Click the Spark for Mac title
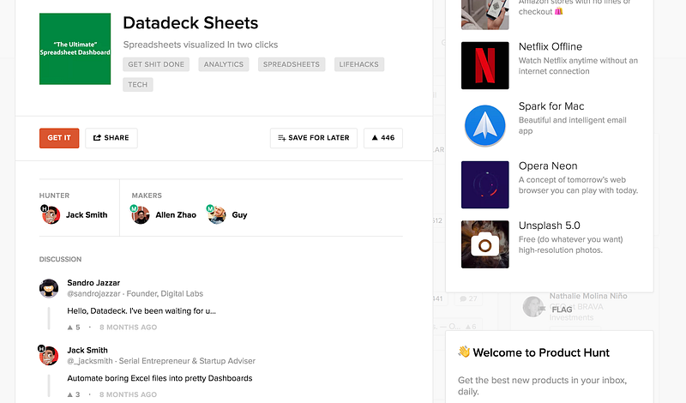 coord(551,106)
